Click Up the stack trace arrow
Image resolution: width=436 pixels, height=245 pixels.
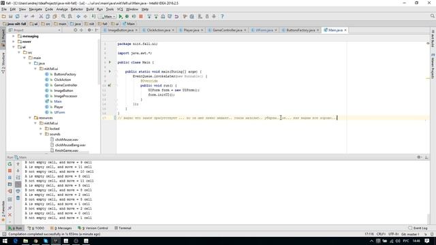pyautogui.click(x=18, y=164)
